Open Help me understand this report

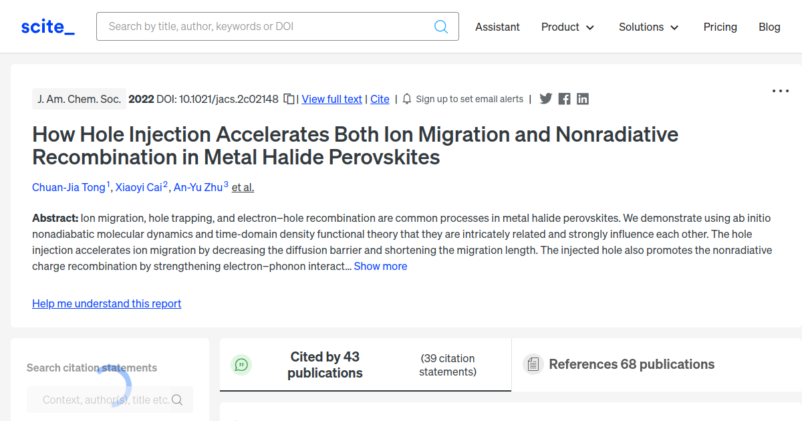coord(106,303)
